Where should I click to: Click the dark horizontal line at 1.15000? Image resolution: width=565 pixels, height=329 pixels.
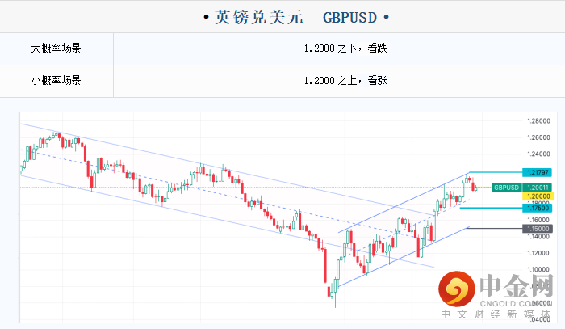tap(492, 229)
